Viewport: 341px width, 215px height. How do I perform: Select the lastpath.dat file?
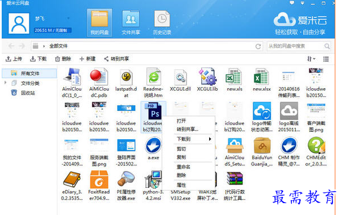126,83
